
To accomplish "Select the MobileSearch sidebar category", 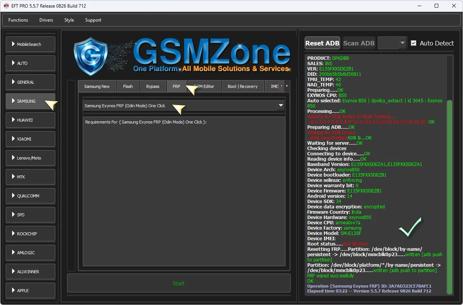I will (x=30, y=44).
